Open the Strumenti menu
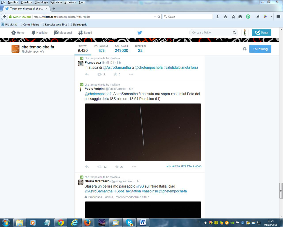Image resolution: width=283 pixels, height=227 pixels. tap(70, 2)
